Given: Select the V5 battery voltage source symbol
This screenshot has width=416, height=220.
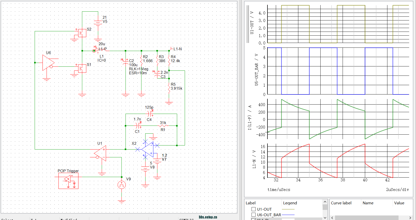Looking at the screenshot, I should pyautogui.click(x=98, y=23).
